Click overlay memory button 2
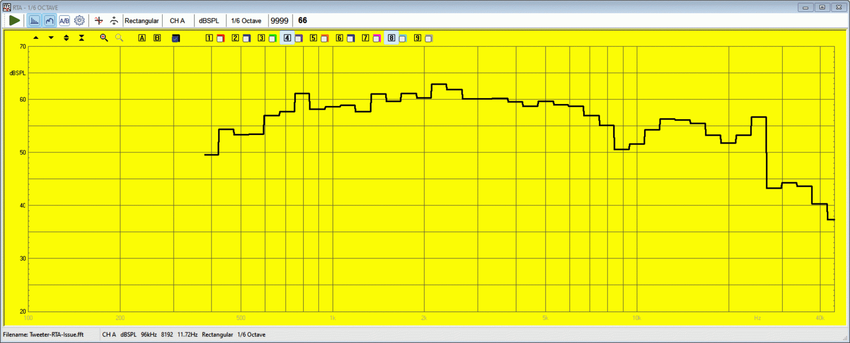 235,38
